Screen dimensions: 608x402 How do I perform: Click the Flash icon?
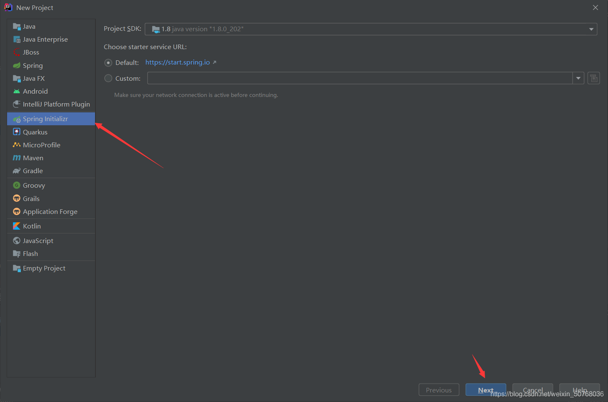17,253
